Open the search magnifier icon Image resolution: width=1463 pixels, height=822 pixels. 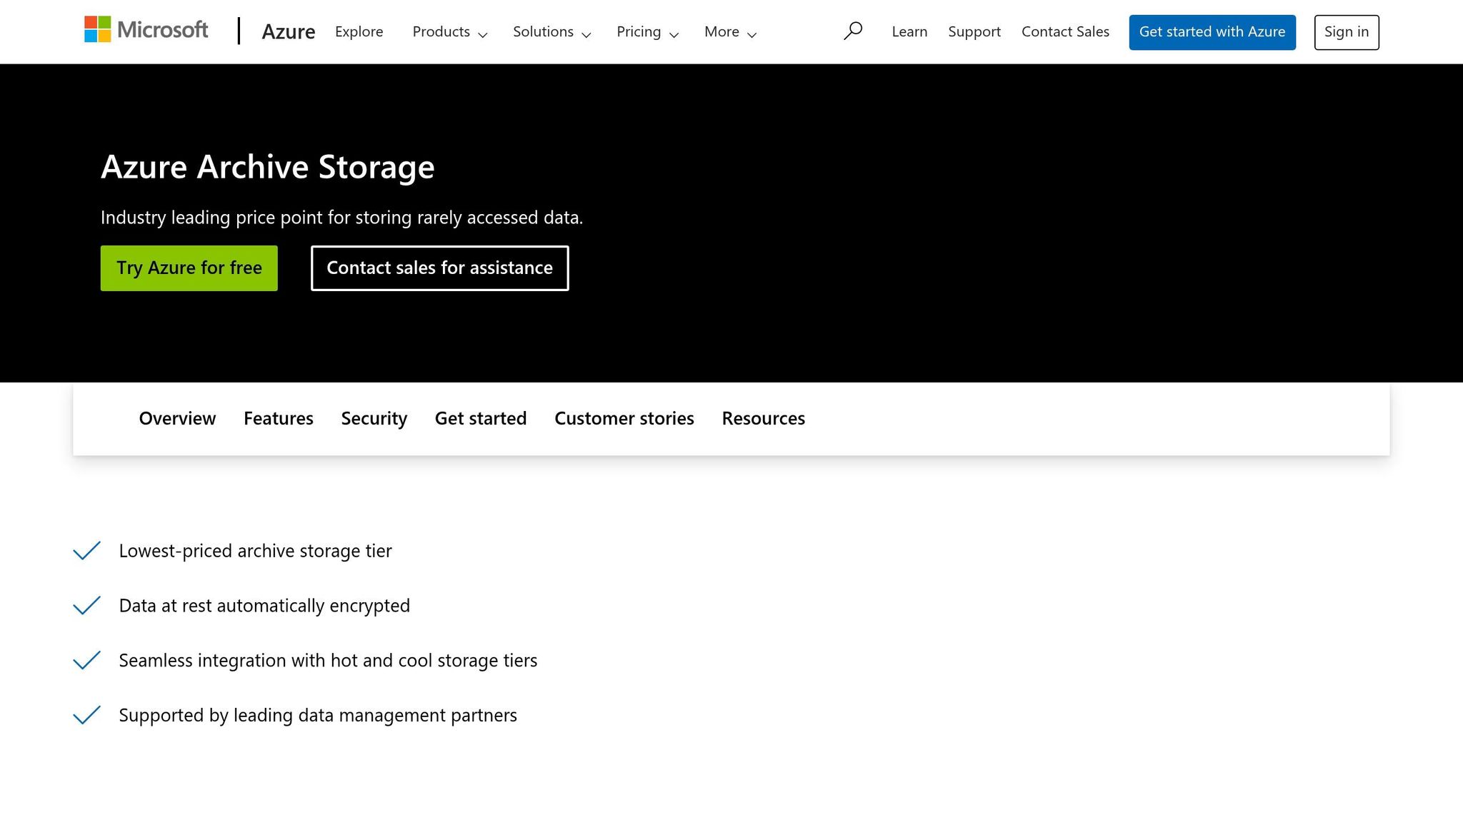853,31
